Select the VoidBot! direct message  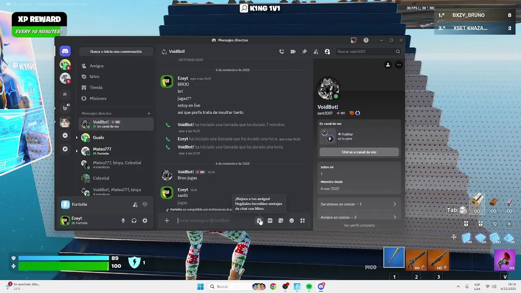[116, 124]
